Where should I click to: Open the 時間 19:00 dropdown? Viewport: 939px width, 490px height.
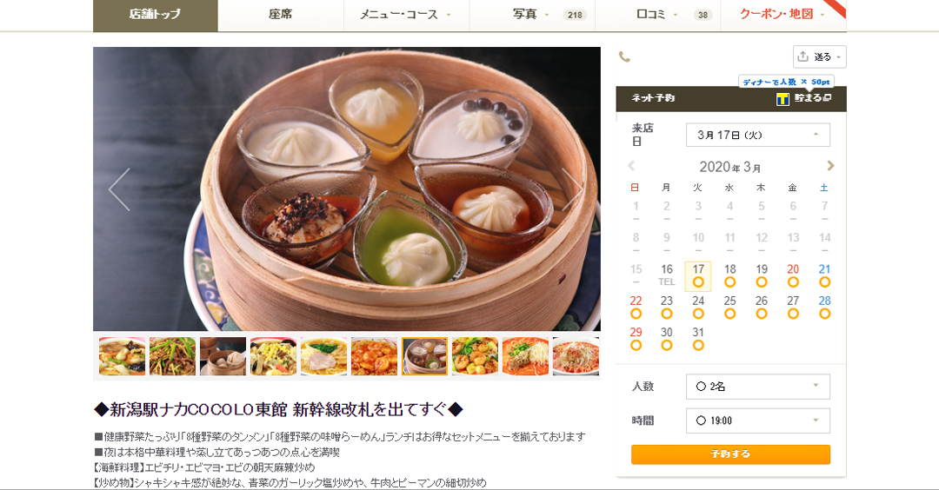(757, 420)
